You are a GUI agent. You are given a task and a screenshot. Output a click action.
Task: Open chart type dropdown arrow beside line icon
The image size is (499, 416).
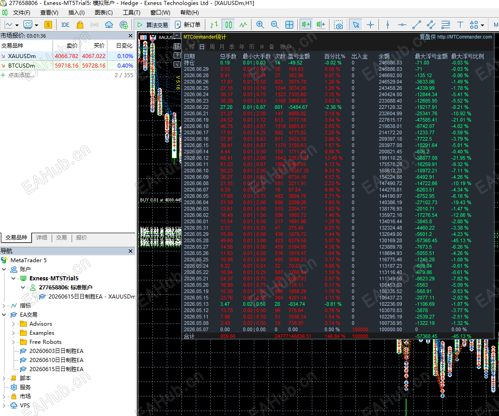click(x=17, y=25)
